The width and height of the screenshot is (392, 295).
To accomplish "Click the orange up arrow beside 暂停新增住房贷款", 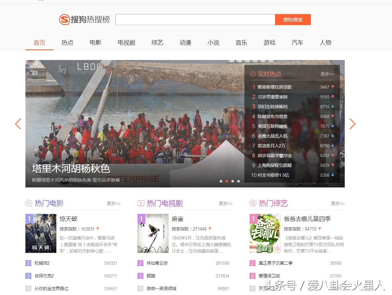I will (332, 87).
